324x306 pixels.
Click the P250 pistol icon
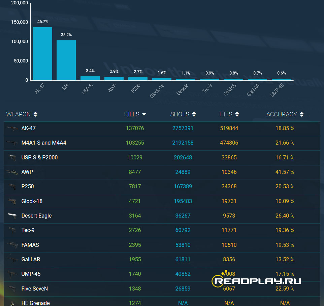point(12,187)
